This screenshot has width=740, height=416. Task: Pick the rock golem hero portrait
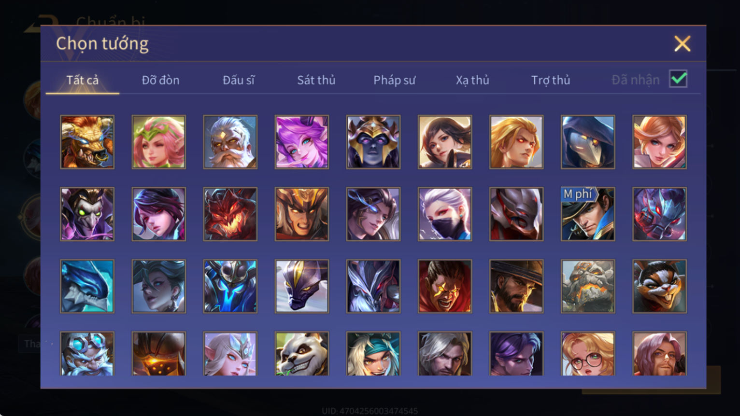pyautogui.click(x=588, y=287)
